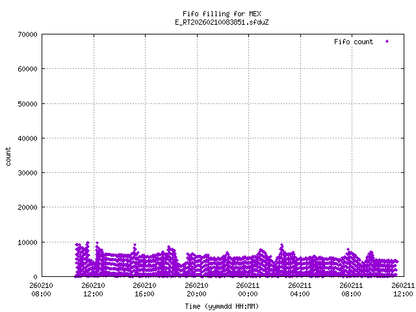Click the 260210 08:00 time tick label
The image size is (416, 312).
tap(42, 289)
